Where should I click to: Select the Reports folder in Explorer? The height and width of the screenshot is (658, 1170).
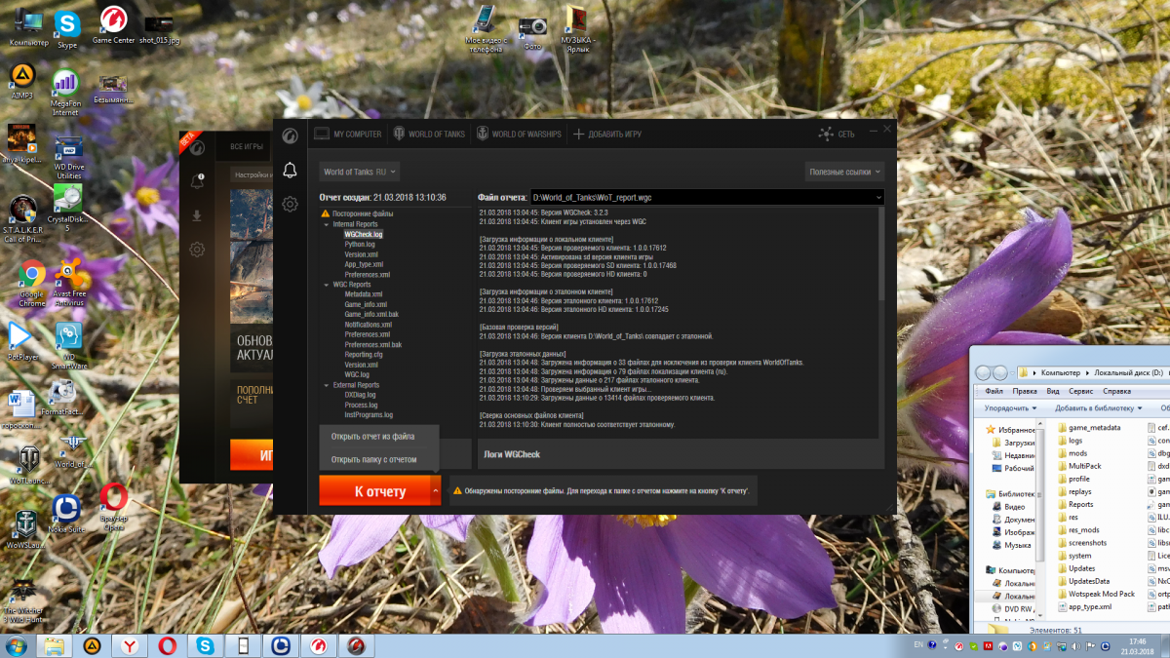point(1075,504)
